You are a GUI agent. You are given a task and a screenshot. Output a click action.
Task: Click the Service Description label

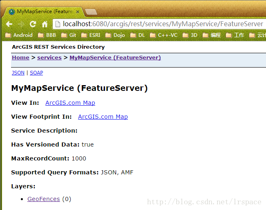click(x=44, y=131)
